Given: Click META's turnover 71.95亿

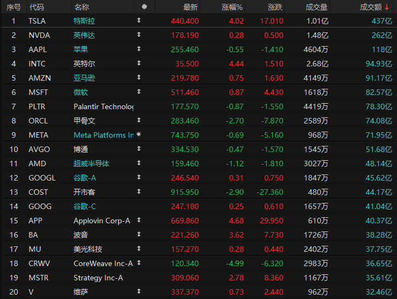Looking at the screenshot, I should [x=379, y=135].
